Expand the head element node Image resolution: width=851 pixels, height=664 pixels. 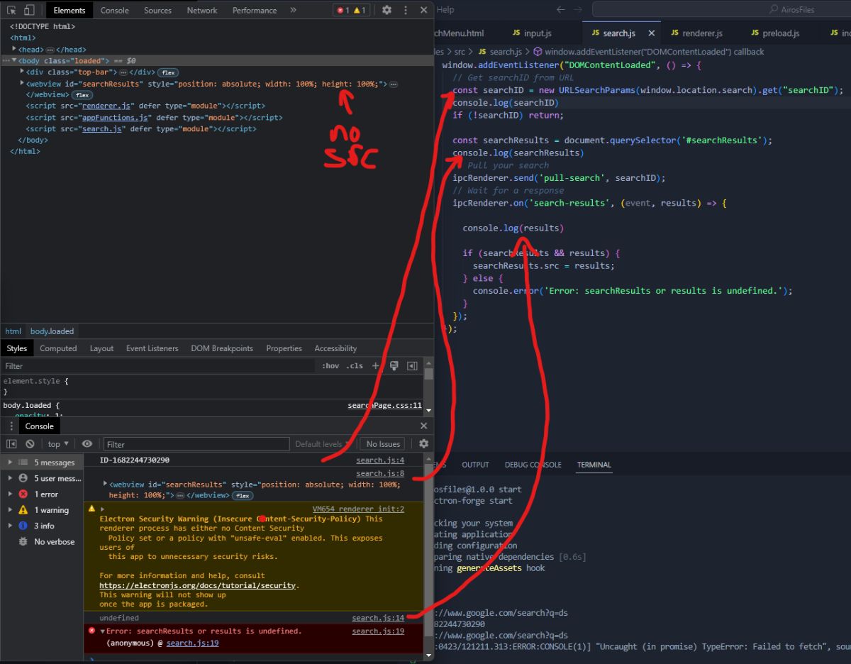(14, 49)
